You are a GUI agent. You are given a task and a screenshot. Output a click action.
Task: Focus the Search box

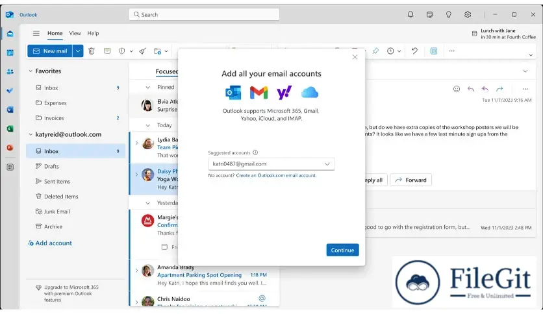(x=204, y=14)
